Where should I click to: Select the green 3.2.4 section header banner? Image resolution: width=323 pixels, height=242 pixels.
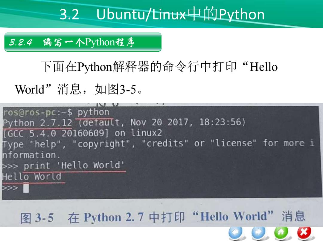pyautogui.click(x=83, y=42)
